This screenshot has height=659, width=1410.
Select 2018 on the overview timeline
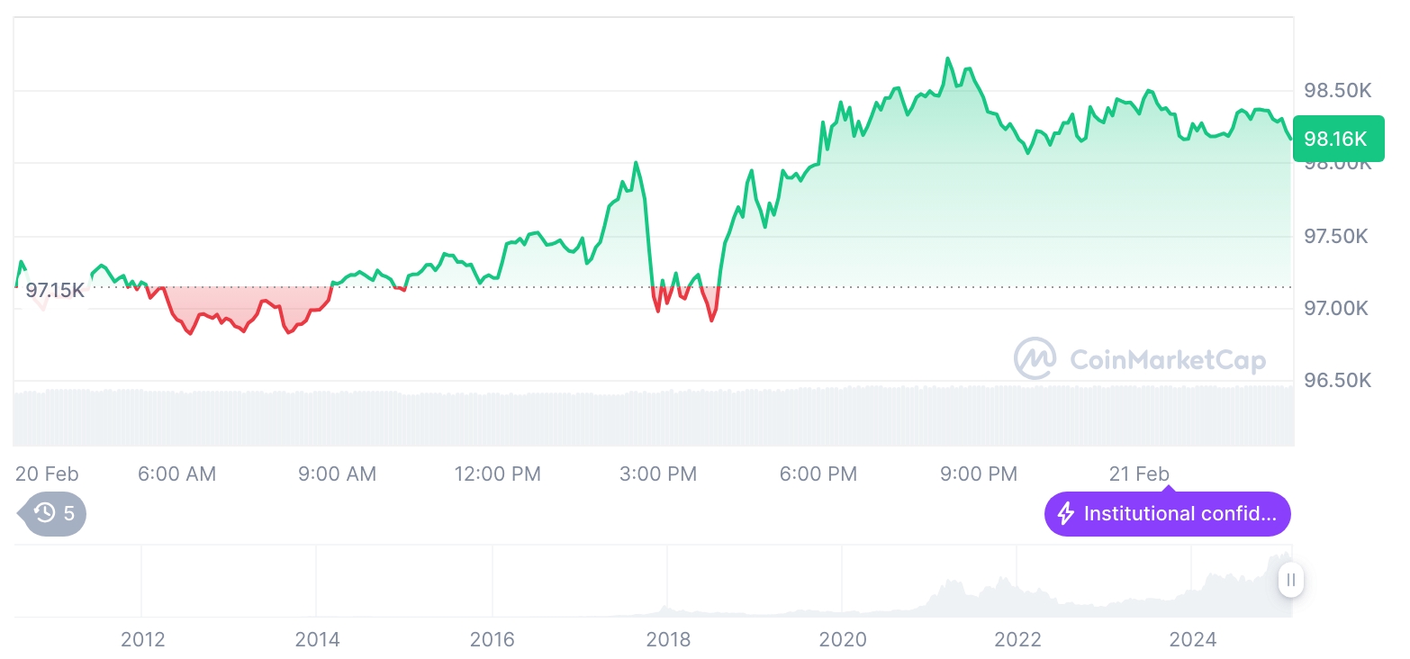(x=668, y=639)
